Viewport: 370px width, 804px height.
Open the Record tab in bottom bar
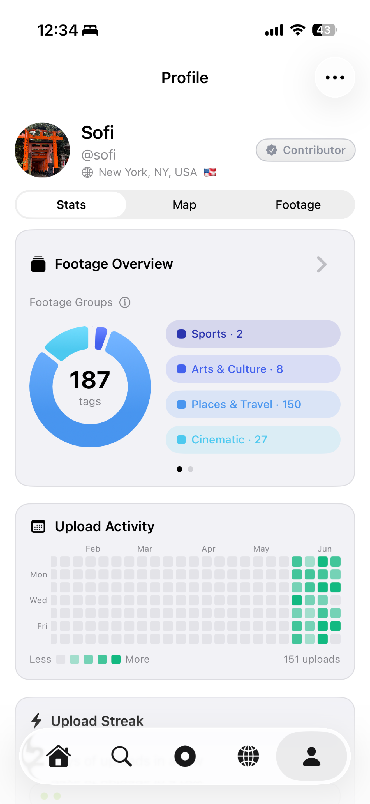[185, 756]
